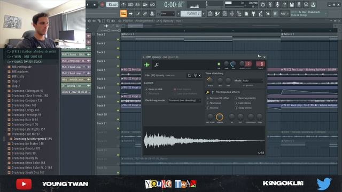Toggle the wait-for-input icon beside metronome
Screen dimensions: 342x192
[x=130, y=5]
